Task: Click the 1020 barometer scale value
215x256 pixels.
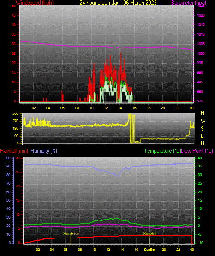Action: pyautogui.click(x=201, y=15)
